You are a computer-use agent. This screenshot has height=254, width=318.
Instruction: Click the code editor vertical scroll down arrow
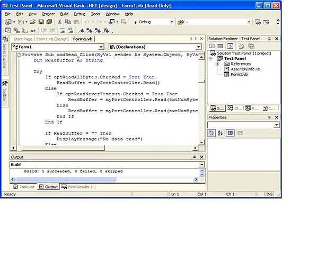(x=201, y=142)
